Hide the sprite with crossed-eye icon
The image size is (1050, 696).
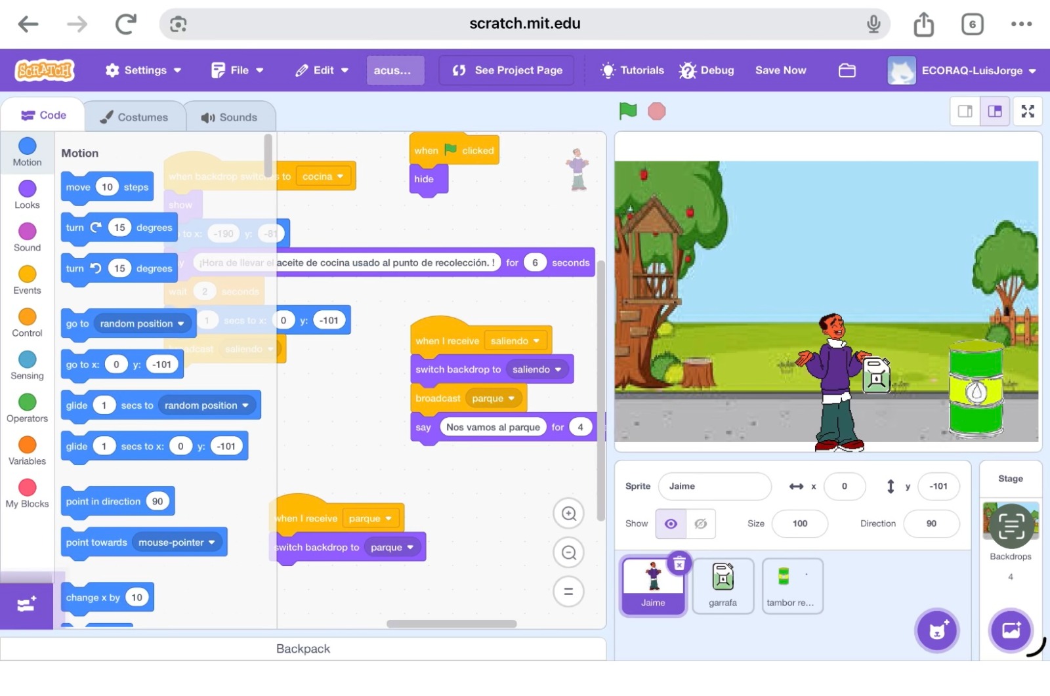tap(700, 523)
